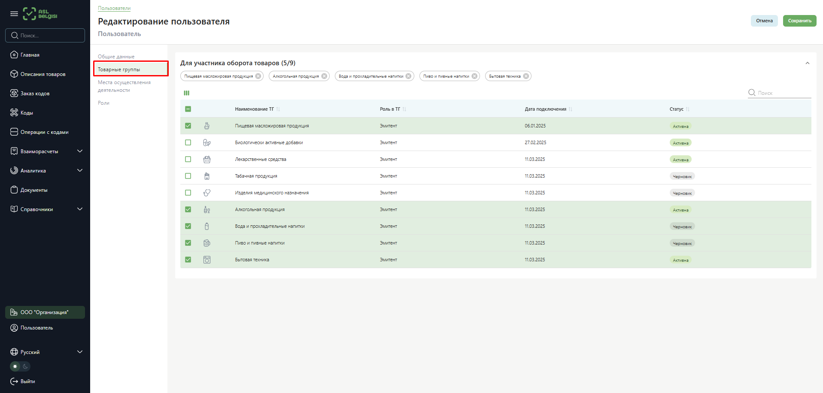Click the ASL Belgisi logo
The width and height of the screenshot is (823, 393).
point(40,14)
